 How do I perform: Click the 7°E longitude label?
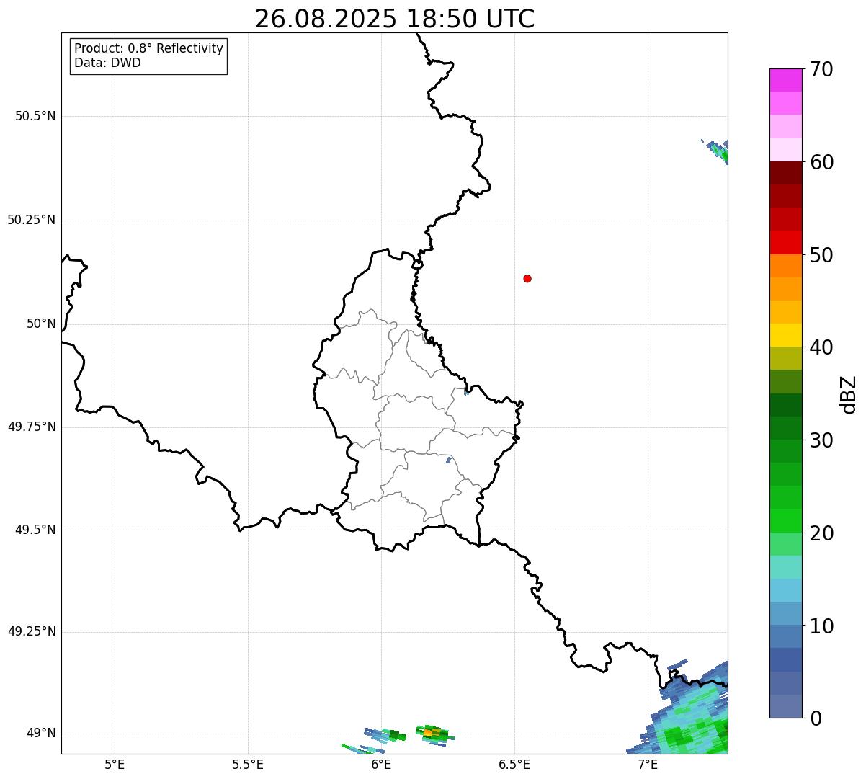648,764
